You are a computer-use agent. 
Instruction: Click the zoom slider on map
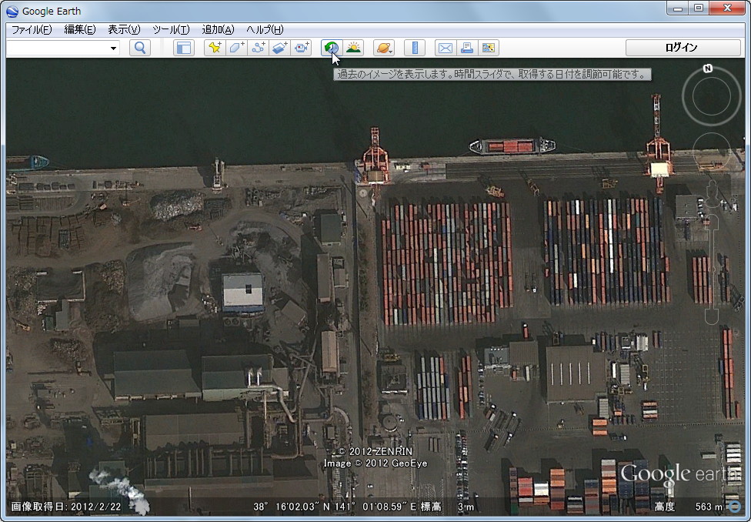pyautogui.click(x=712, y=269)
